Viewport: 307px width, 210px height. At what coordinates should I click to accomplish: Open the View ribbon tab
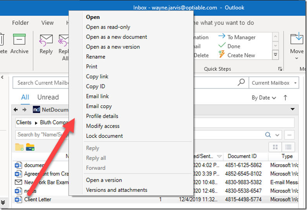click(47, 23)
